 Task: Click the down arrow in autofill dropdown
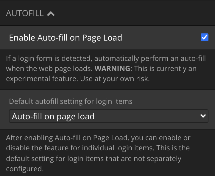coord(203,116)
